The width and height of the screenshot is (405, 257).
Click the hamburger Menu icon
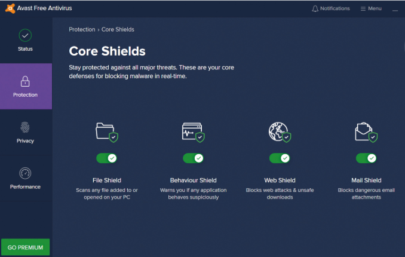363,9
